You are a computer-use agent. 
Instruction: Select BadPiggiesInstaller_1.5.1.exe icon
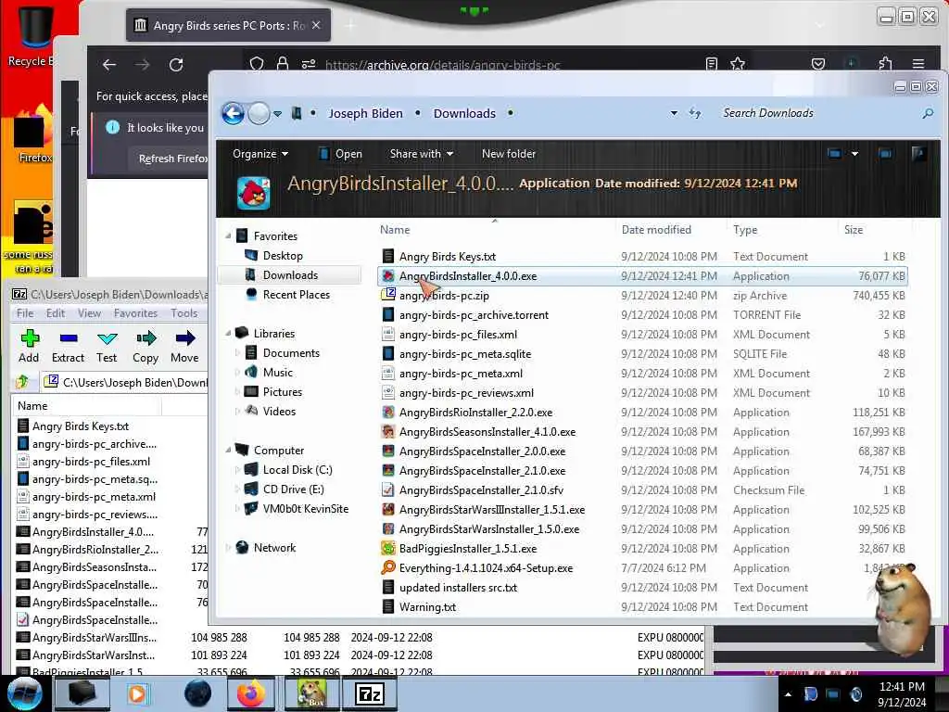pos(388,549)
